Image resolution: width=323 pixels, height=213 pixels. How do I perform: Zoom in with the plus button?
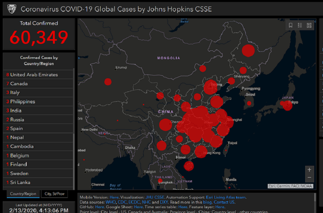[309, 170]
